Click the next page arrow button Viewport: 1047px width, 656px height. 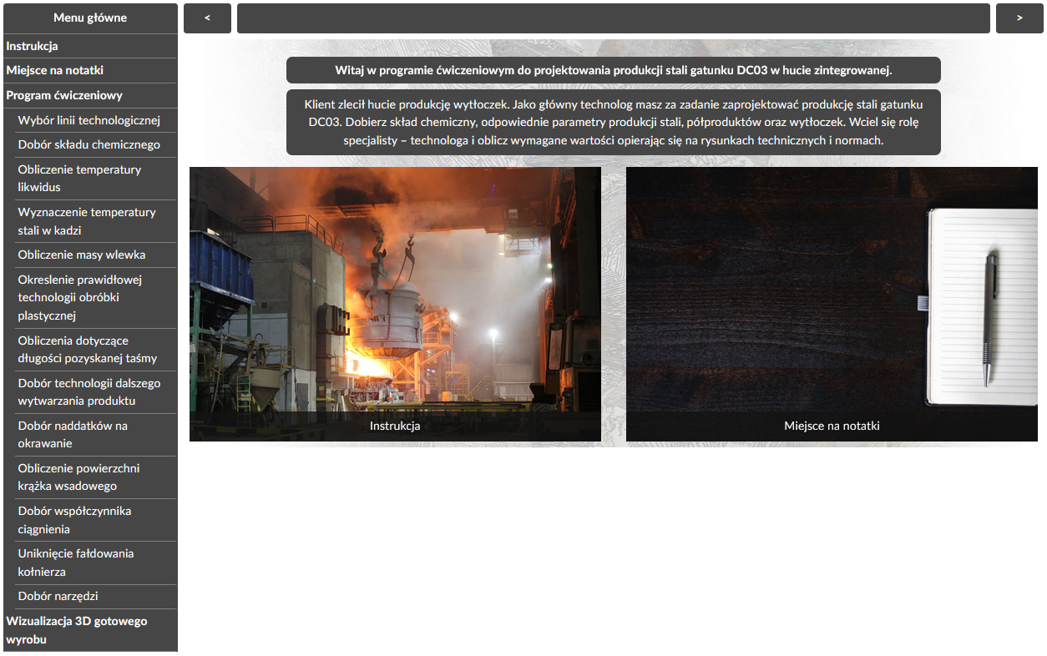point(1019,18)
